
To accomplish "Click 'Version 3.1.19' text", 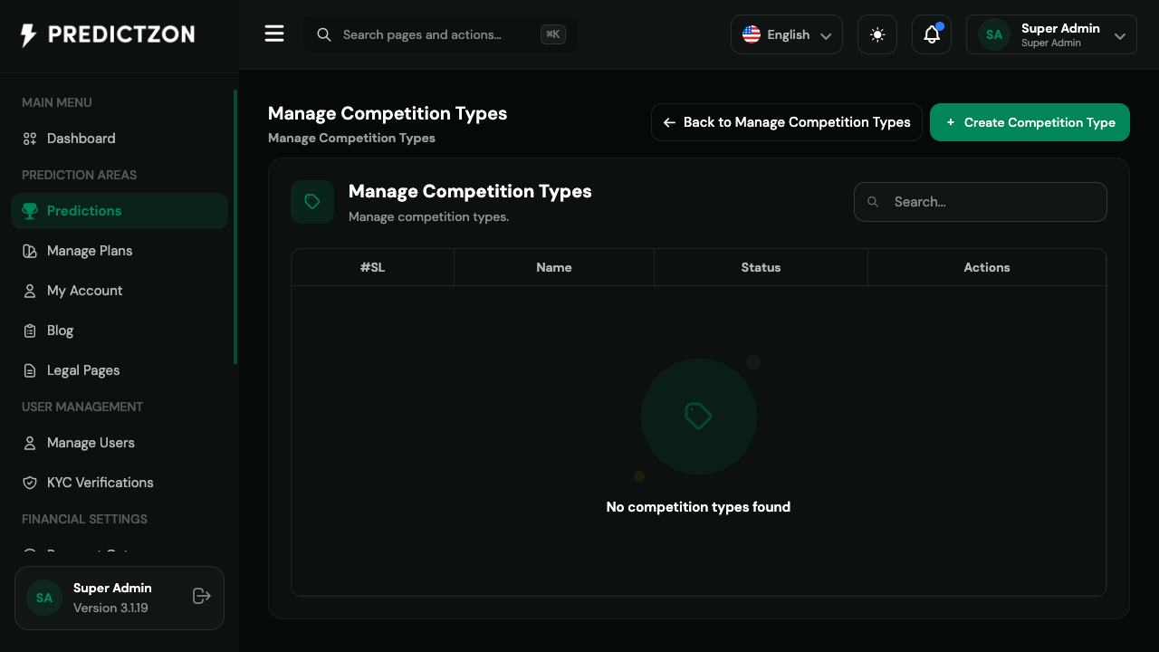I will [x=110, y=608].
